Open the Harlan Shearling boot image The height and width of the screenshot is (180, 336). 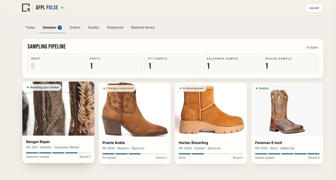[x=211, y=109]
